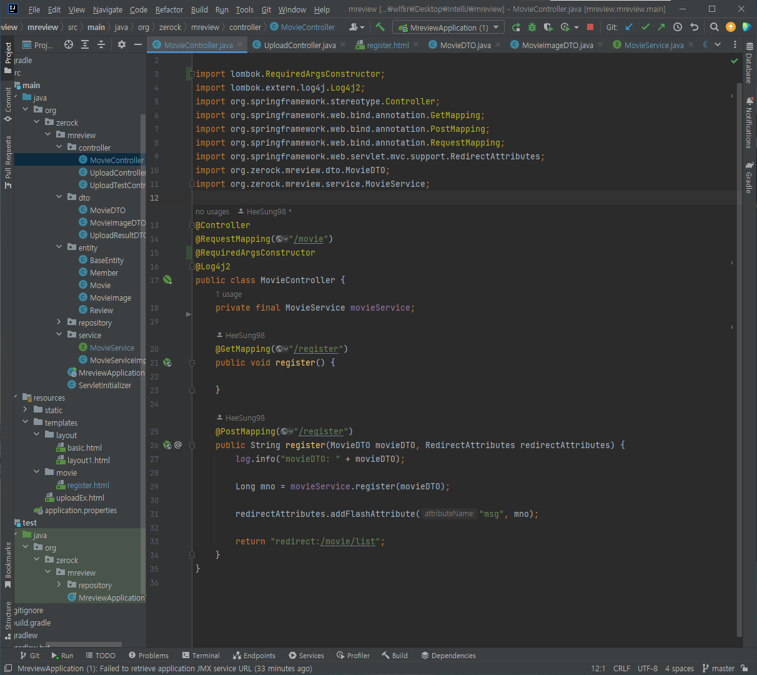Click the Profiler run icon
This screenshot has width=757, height=675.
tap(565, 27)
